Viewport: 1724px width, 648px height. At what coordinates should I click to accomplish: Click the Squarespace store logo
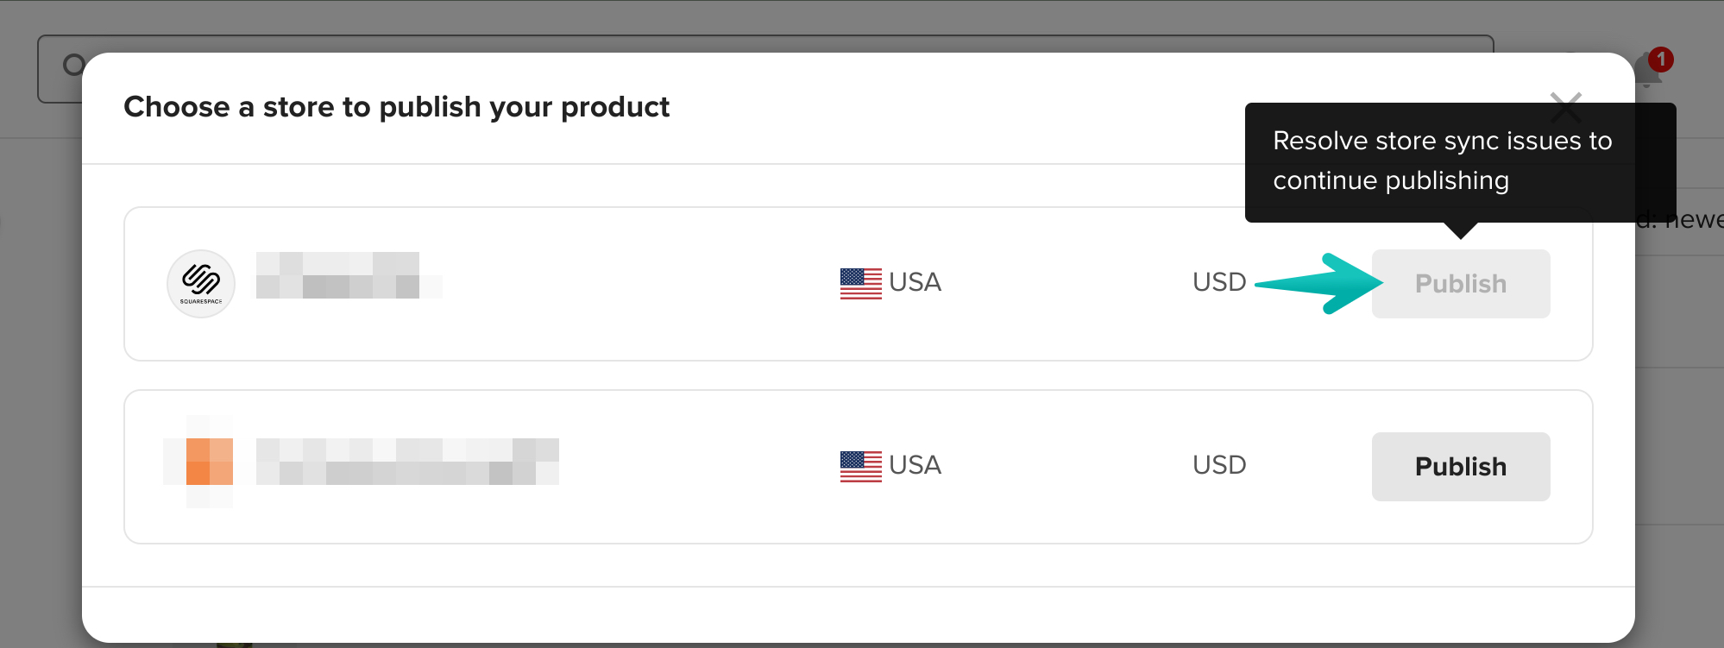tap(201, 284)
